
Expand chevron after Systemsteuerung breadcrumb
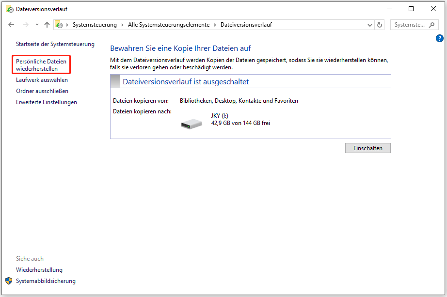[x=122, y=25]
